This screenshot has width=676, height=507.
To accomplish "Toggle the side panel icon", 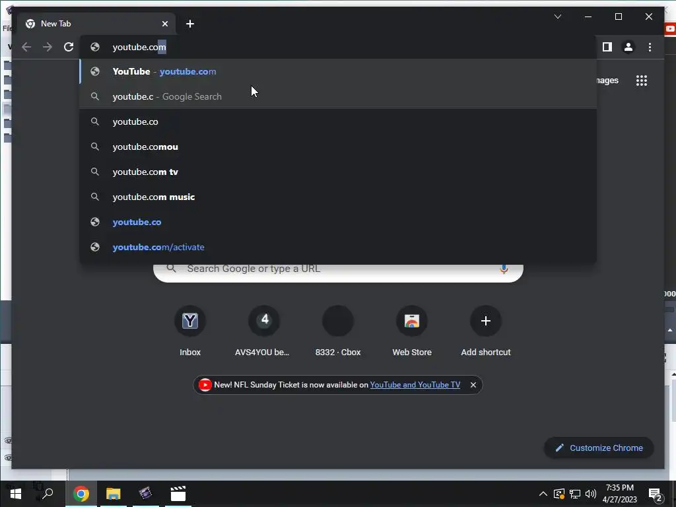I will (607, 47).
